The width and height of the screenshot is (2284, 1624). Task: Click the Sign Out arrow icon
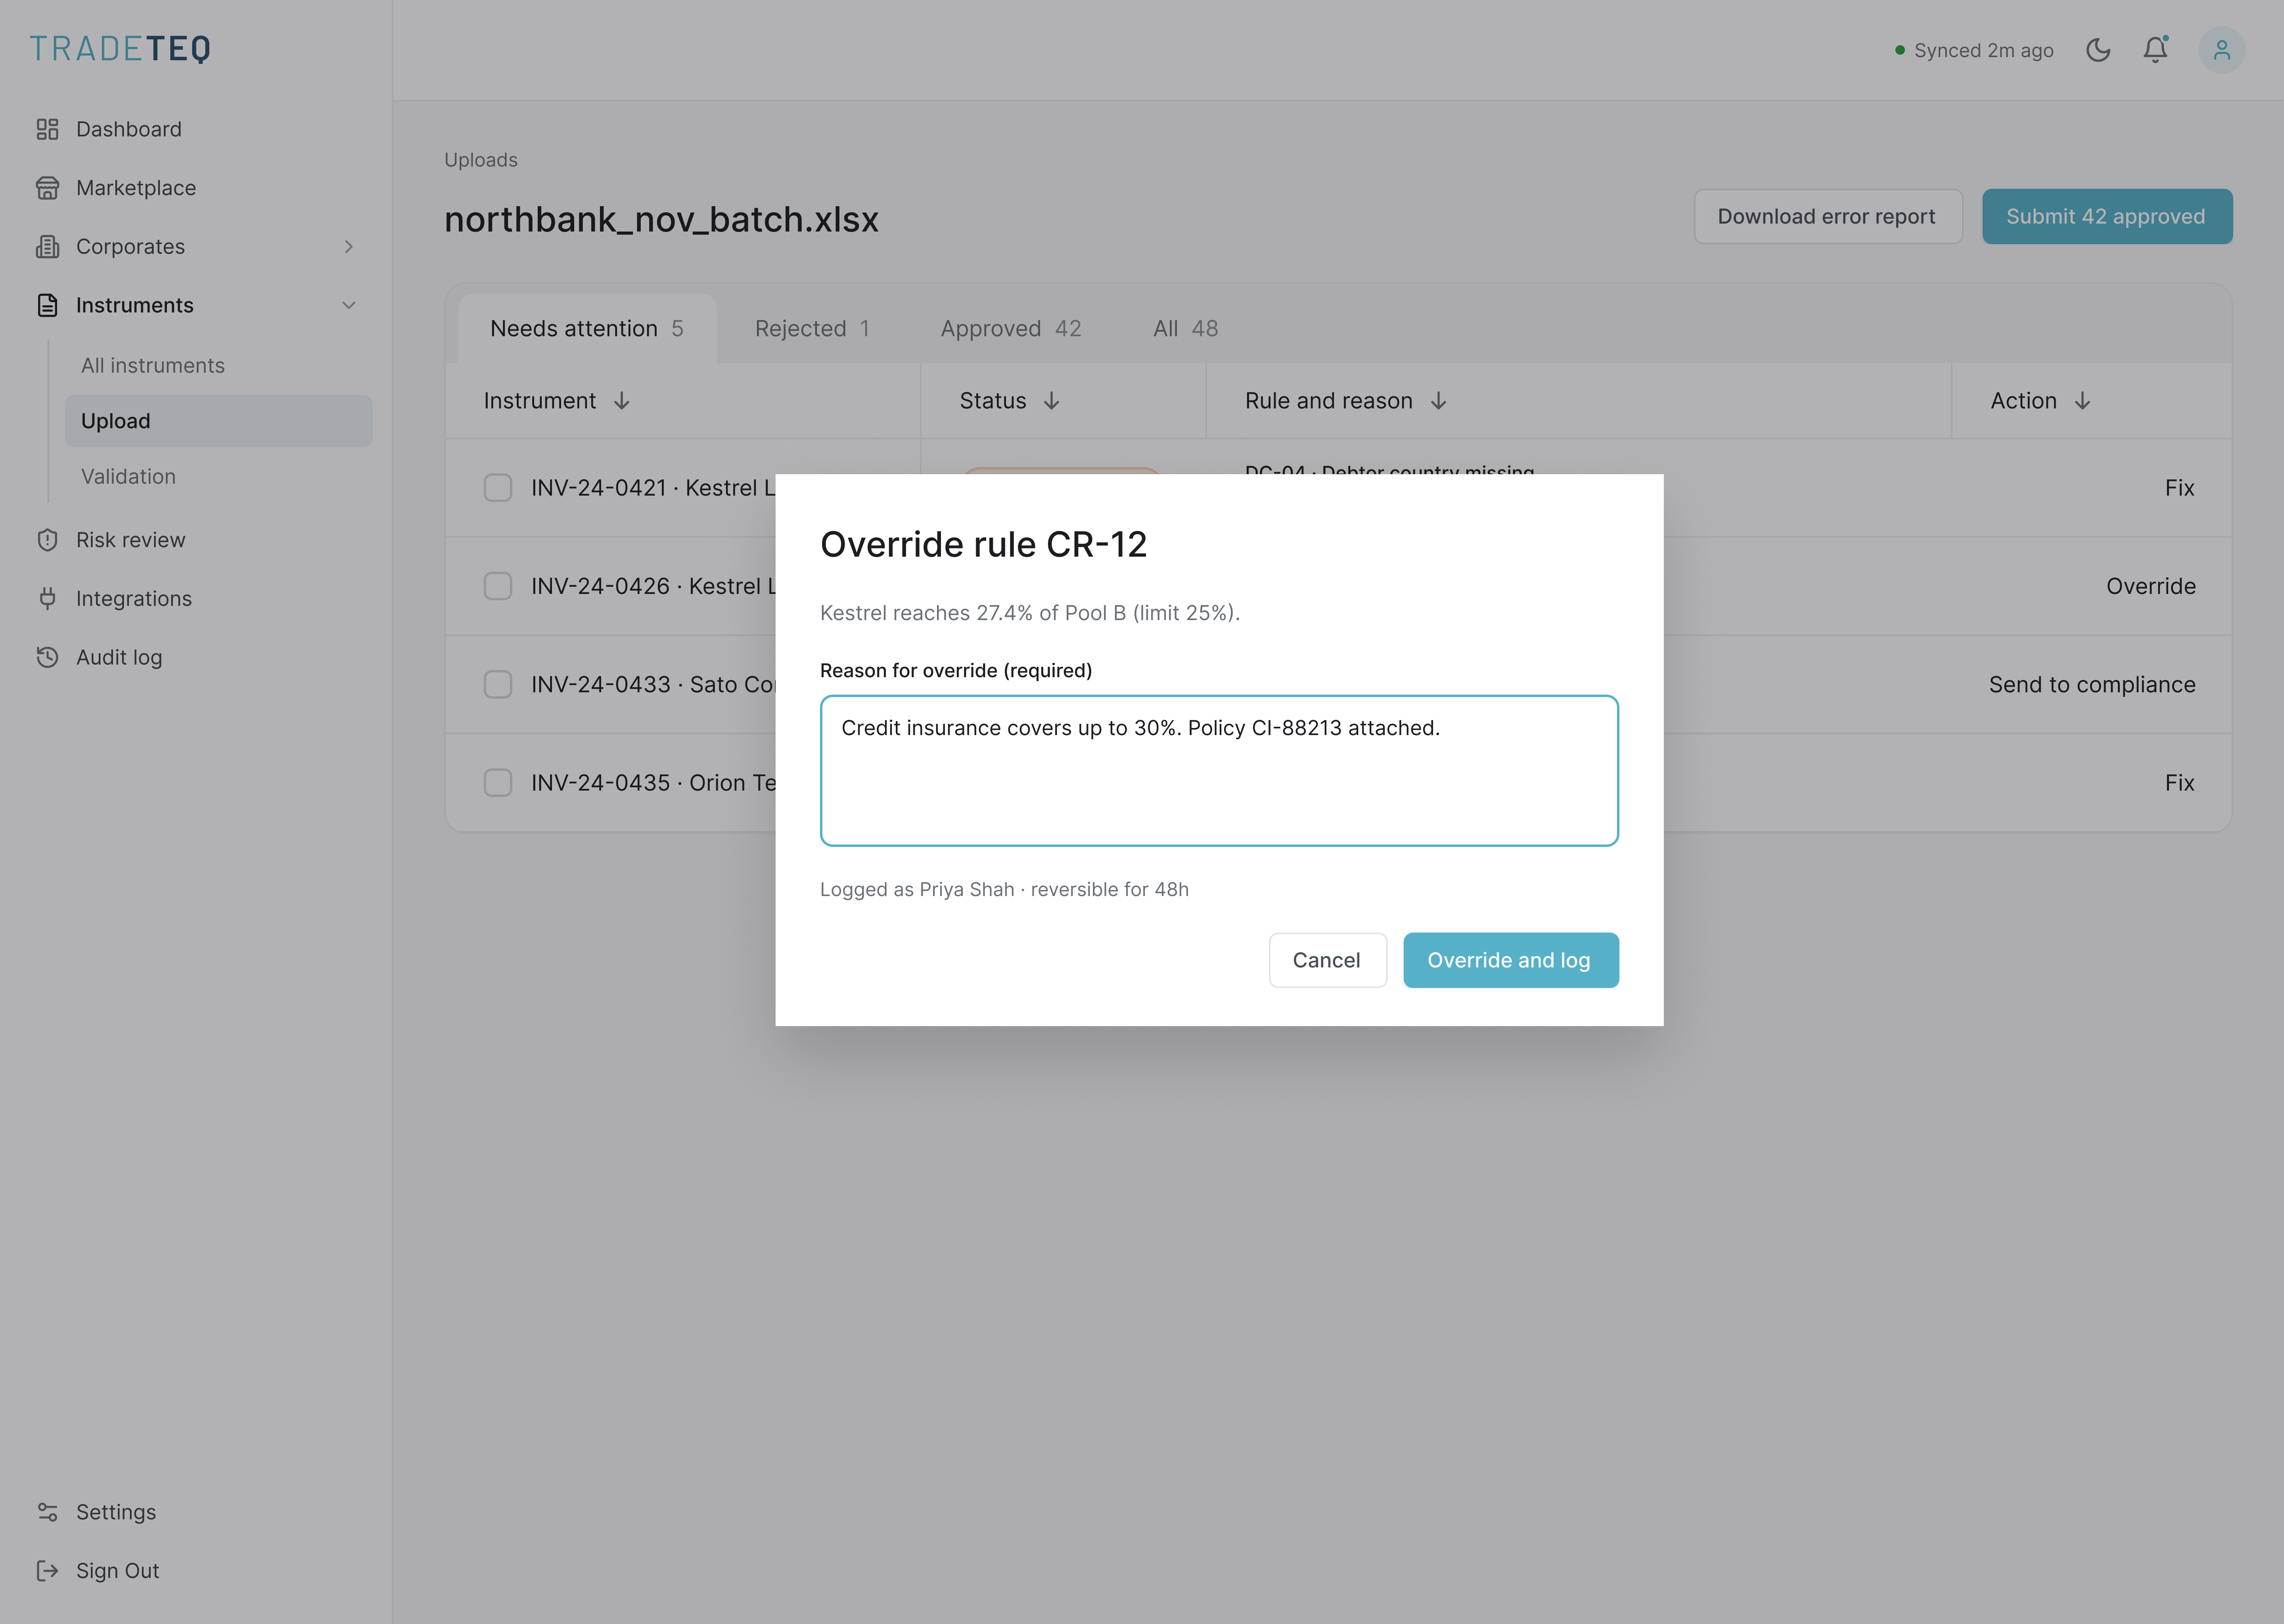[x=47, y=1571]
